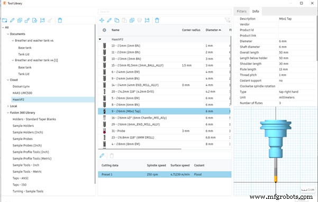
Task: Select the Sample Tools - Metric library
Action: (27, 172)
